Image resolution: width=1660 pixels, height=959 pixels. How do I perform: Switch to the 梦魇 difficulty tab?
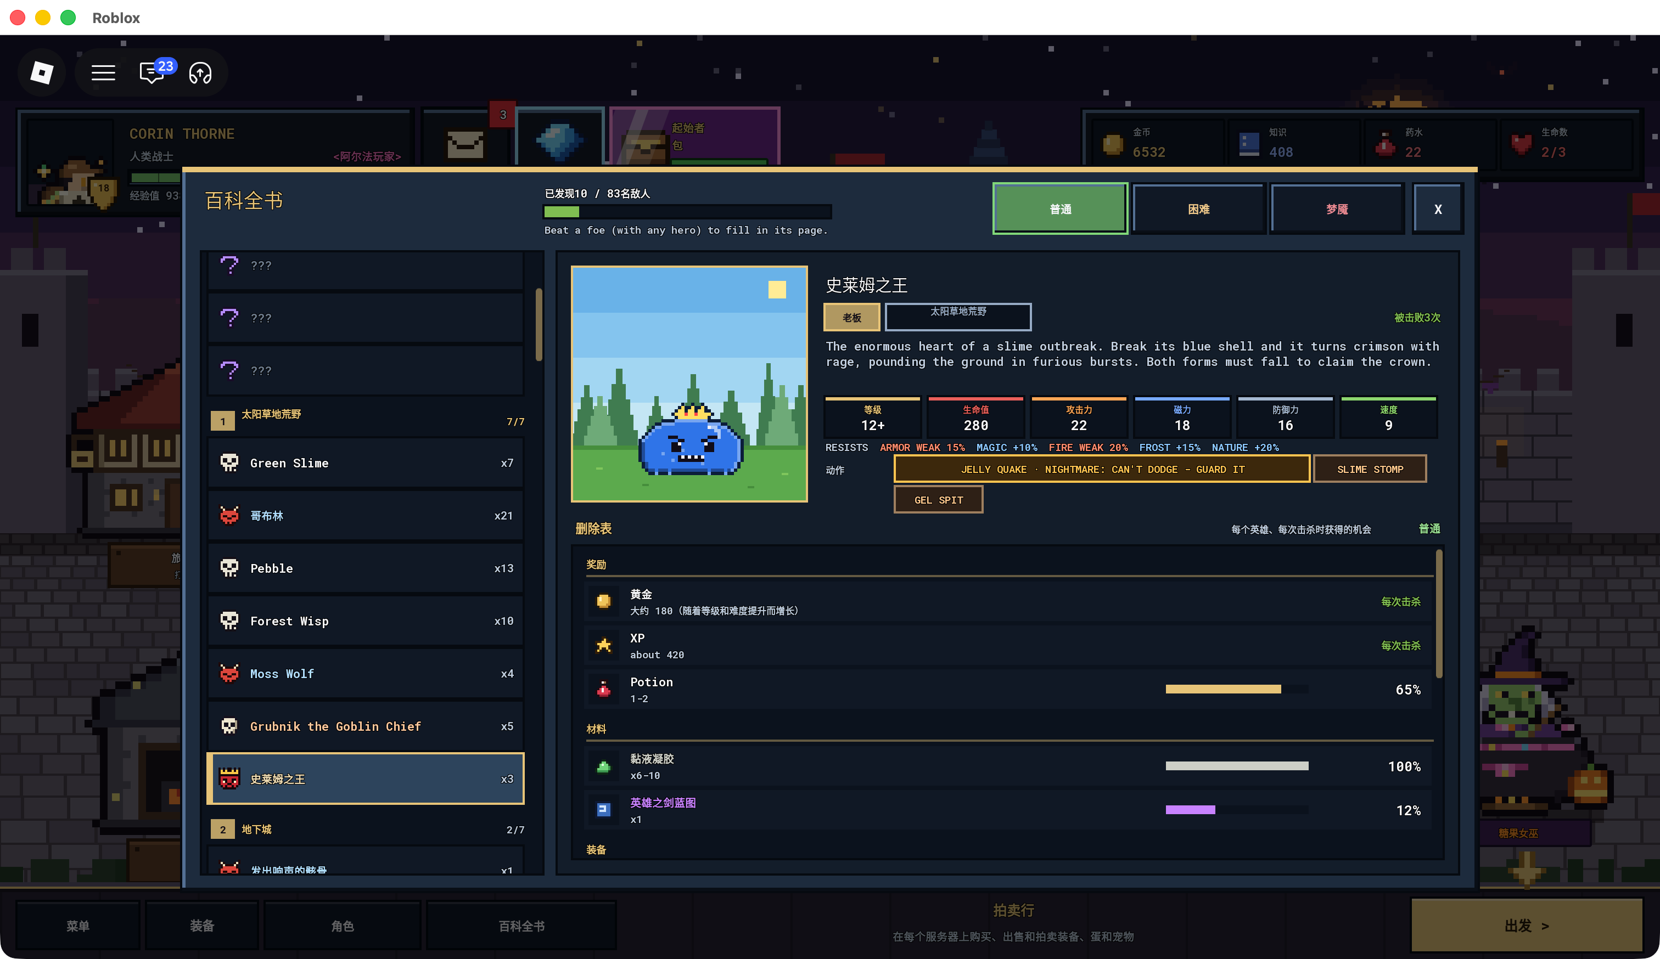pos(1337,208)
